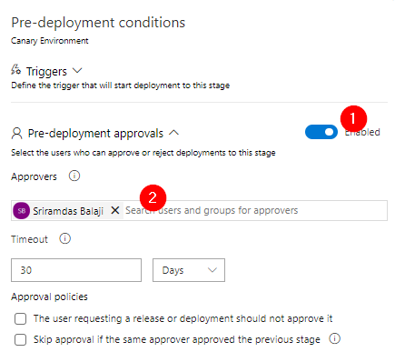Image resolution: width=395 pixels, height=352 pixels.
Task: Click the SB avatar of Sriramdas Balaji
Action: point(22,210)
